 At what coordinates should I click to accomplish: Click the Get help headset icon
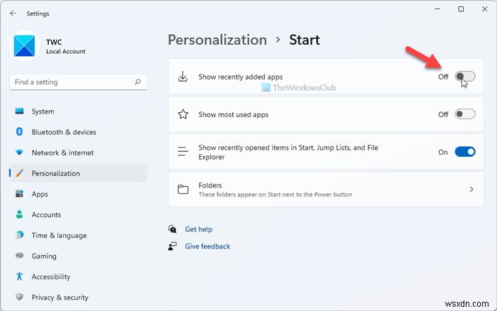(172, 229)
